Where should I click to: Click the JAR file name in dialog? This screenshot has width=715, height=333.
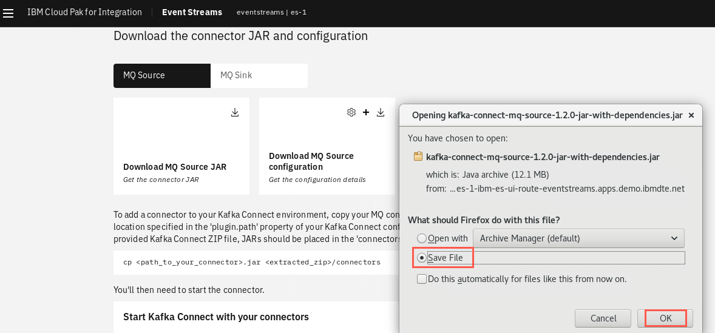(543, 157)
